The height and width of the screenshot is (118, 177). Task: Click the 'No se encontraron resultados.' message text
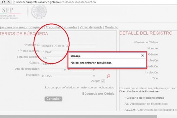pos(91,63)
